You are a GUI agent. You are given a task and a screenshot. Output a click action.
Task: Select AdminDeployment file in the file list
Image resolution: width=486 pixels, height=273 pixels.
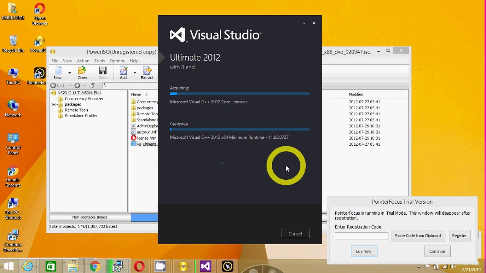point(144,126)
